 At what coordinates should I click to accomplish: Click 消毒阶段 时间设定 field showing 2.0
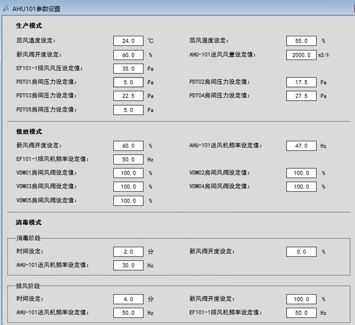pos(128,252)
